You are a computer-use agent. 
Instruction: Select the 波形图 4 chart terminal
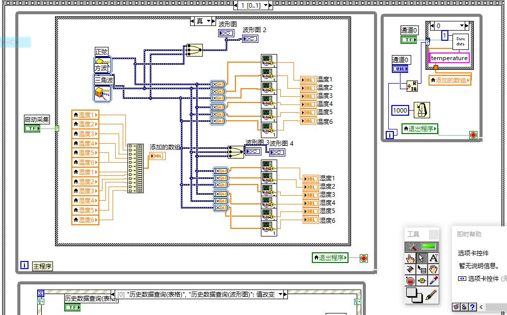pos(277,152)
